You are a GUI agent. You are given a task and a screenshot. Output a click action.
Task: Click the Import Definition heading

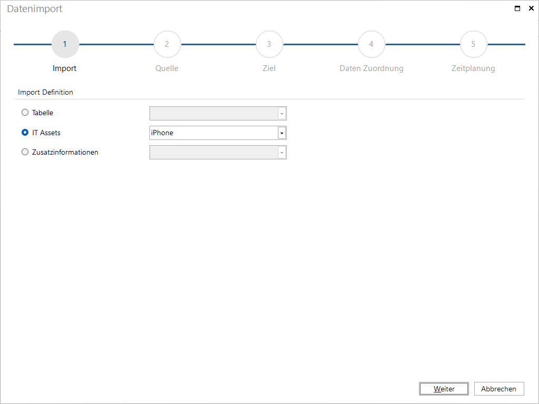click(45, 92)
